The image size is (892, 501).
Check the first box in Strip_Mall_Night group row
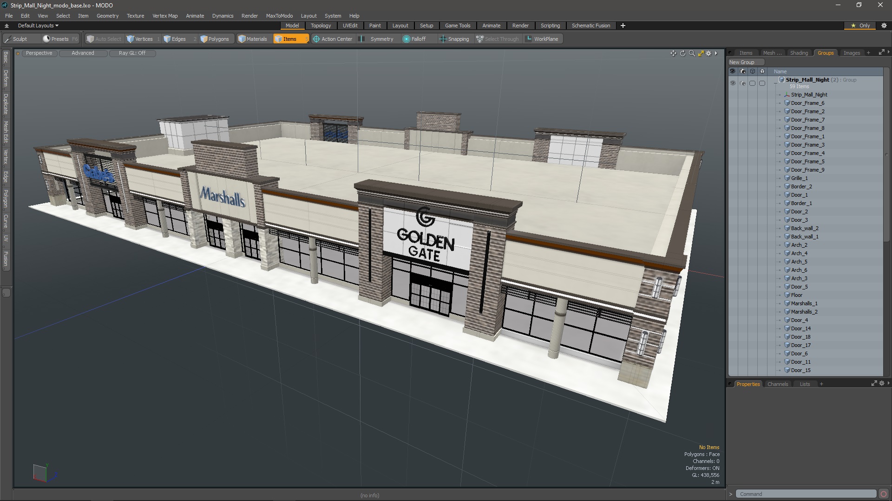[752, 83]
